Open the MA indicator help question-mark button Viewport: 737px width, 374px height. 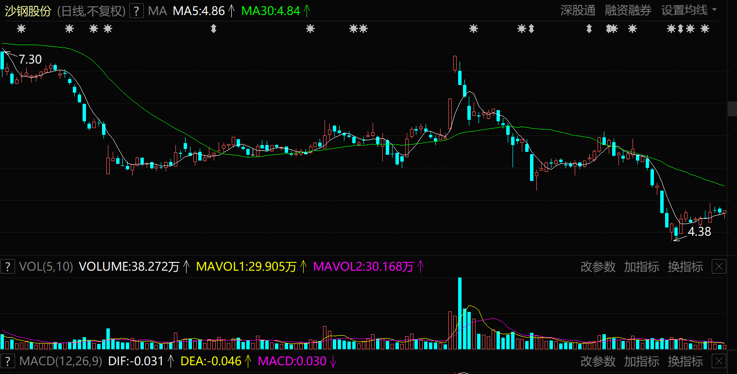pyautogui.click(x=137, y=11)
